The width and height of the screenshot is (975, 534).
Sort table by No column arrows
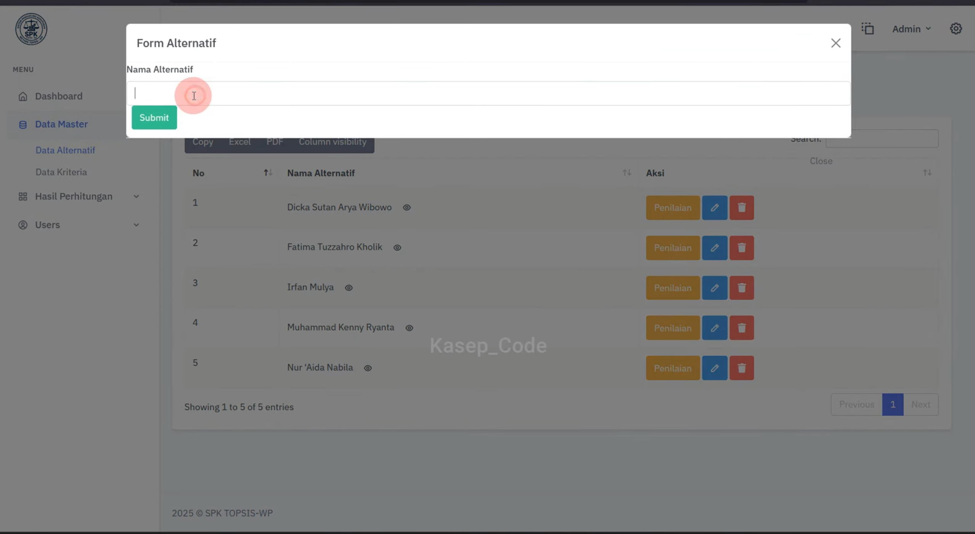(x=268, y=173)
